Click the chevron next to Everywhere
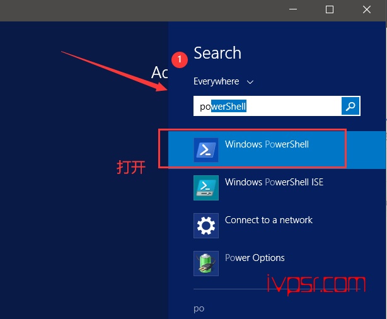This screenshot has width=387, height=319. pyautogui.click(x=250, y=82)
